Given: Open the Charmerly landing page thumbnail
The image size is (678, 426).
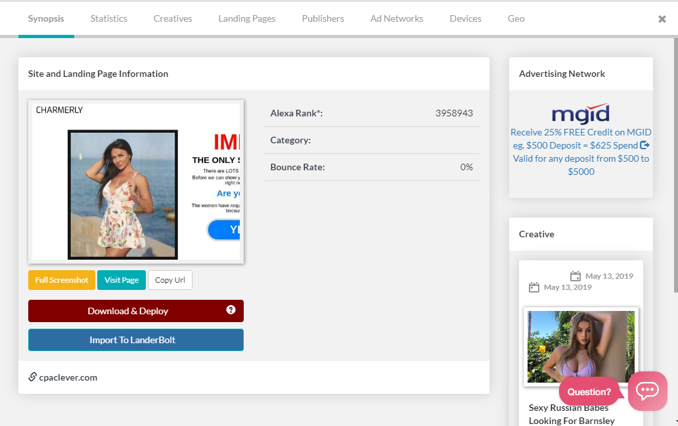Looking at the screenshot, I should tap(136, 181).
